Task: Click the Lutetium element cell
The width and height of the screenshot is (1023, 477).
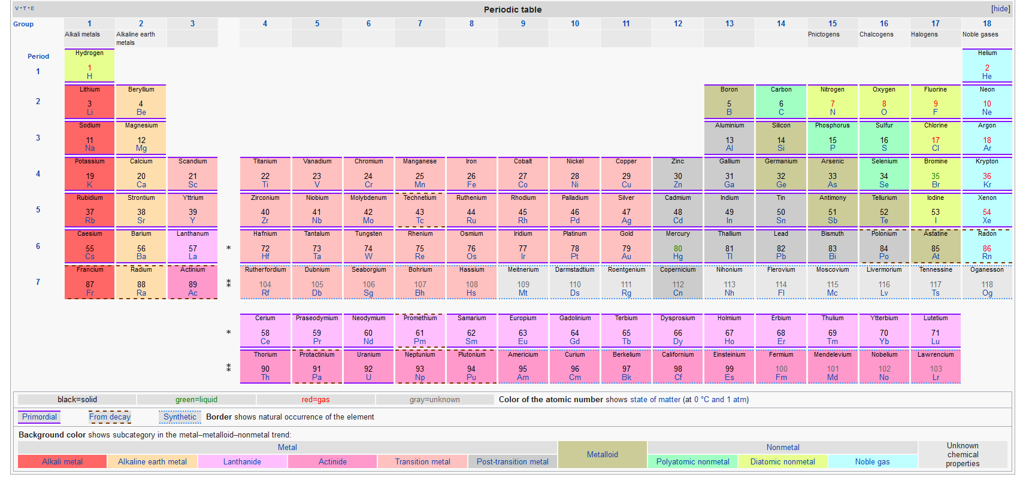Action: click(936, 330)
